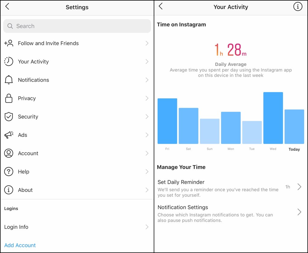The width and height of the screenshot is (308, 253).
Task: Expand the Set Daily Reminder chevron
Action: [299, 187]
